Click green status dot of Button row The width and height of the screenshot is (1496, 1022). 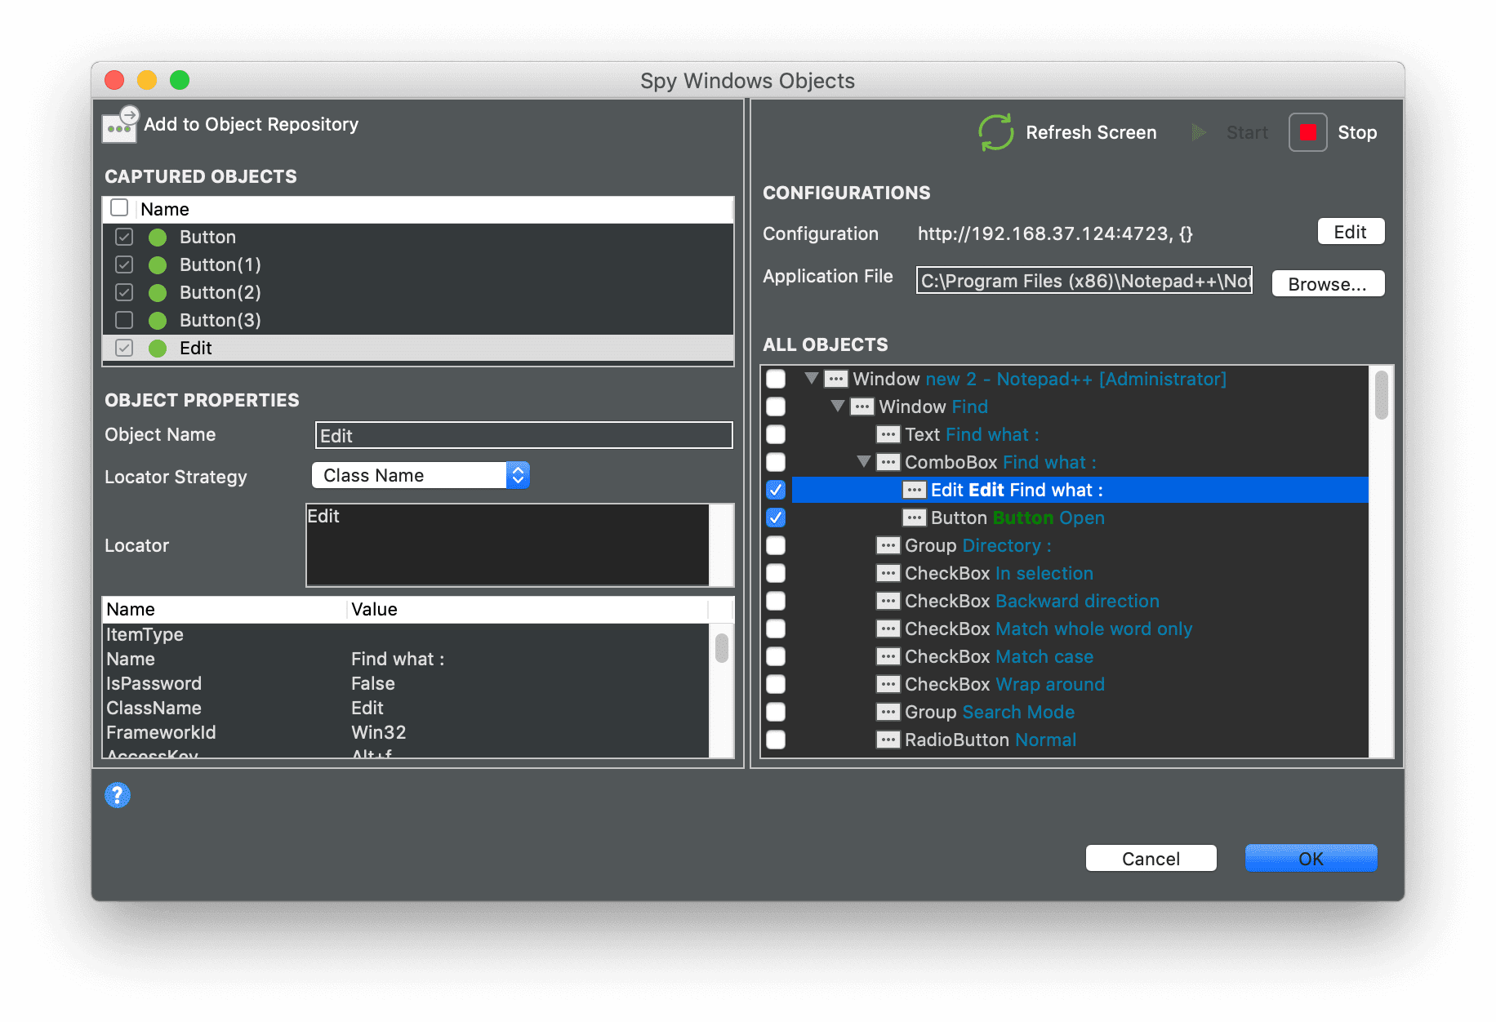coord(158,238)
